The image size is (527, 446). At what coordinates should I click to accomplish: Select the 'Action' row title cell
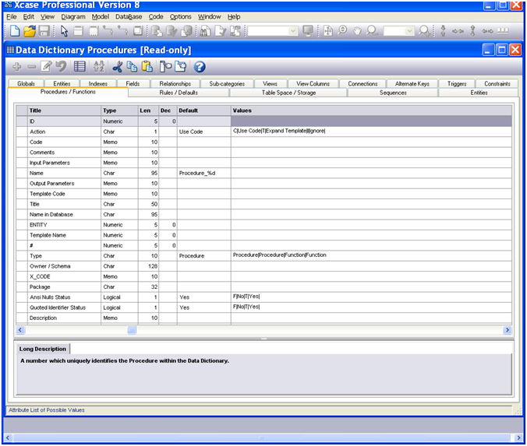click(x=64, y=132)
